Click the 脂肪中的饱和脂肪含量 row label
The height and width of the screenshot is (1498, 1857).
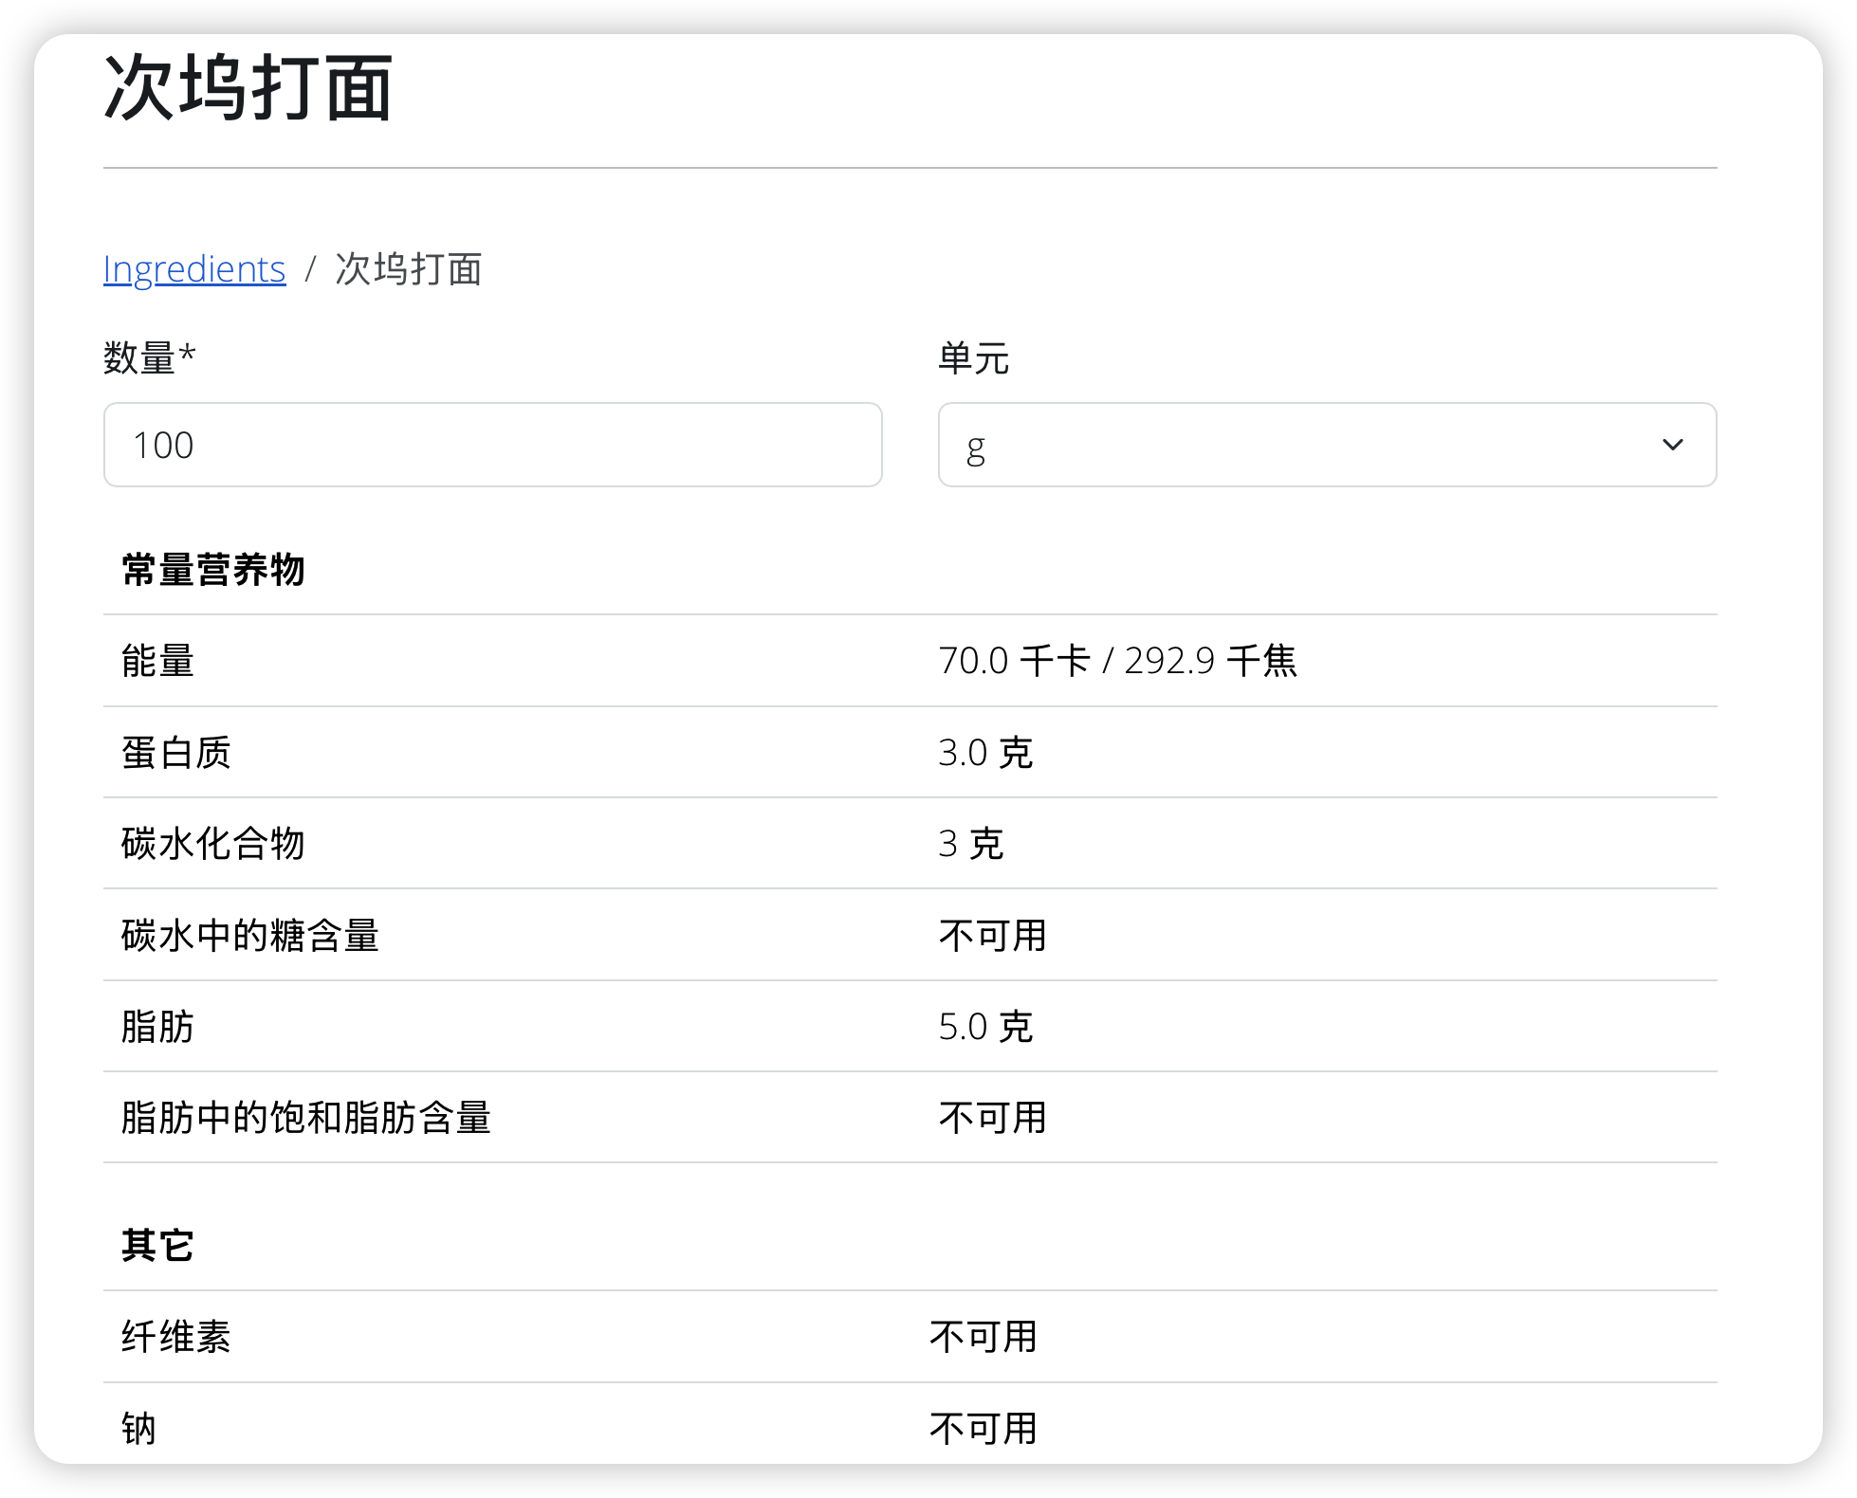(306, 1118)
